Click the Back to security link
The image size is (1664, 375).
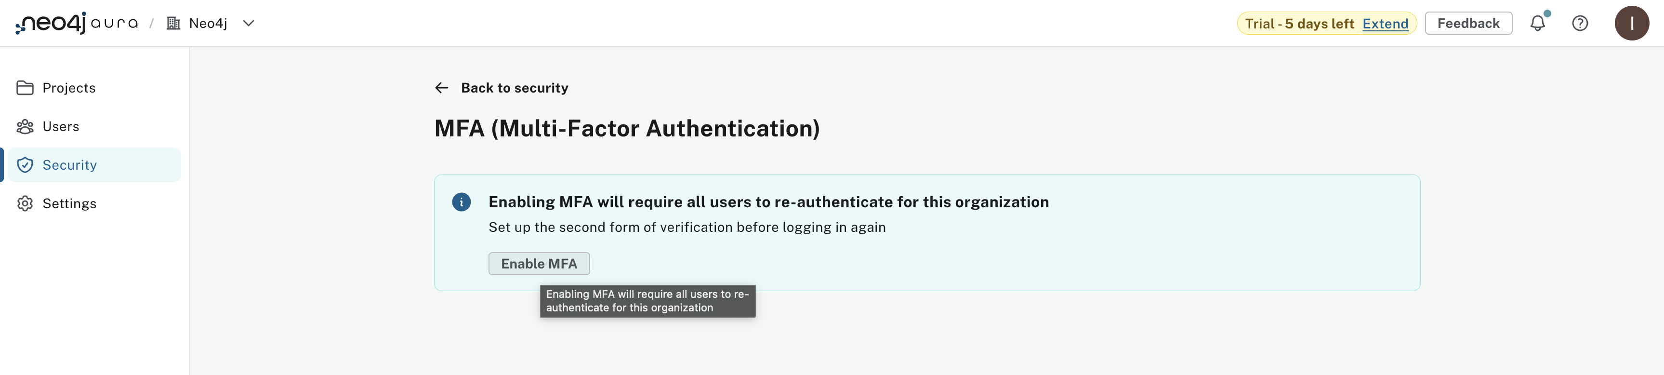pos(514,87)
